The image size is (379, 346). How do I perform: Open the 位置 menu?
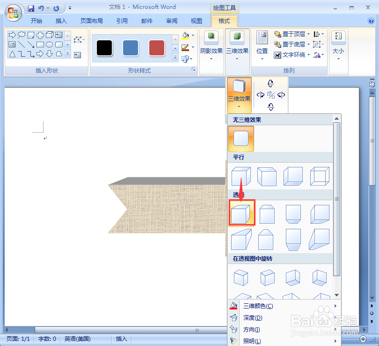tap(262, 45)
